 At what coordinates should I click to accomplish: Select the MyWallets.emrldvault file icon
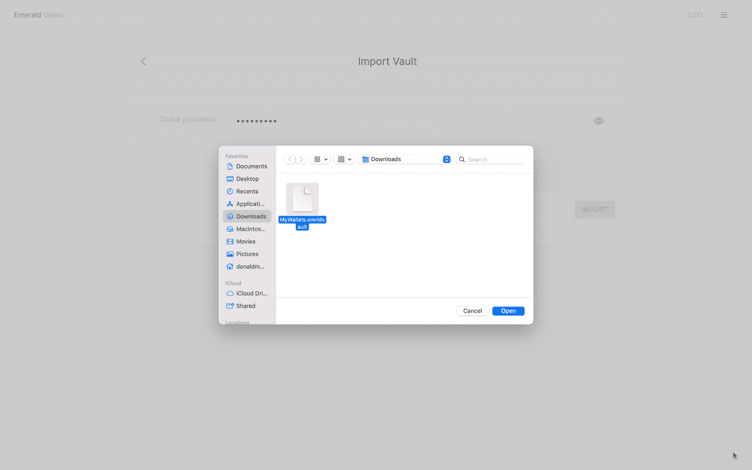coord(303,199)
